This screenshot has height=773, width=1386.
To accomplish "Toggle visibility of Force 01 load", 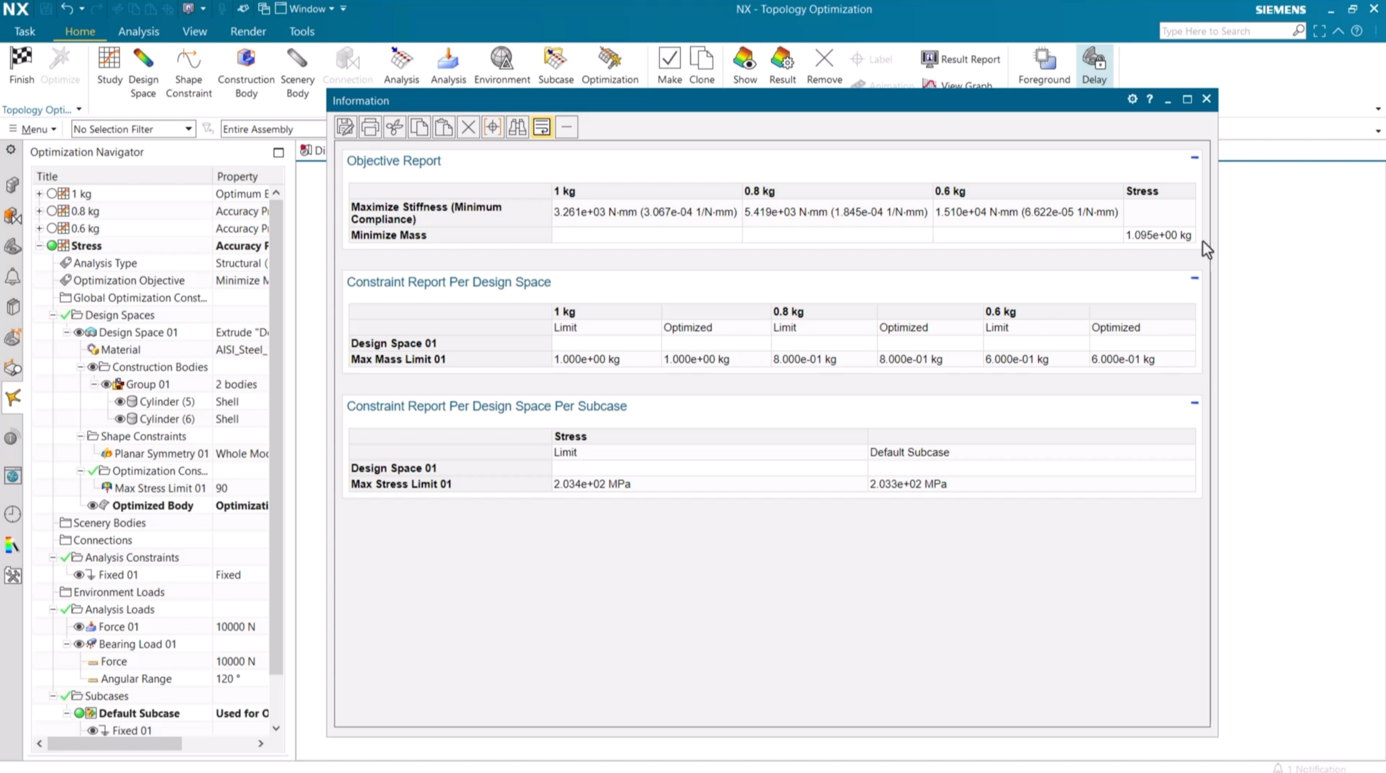I will click(x=79, y=627).
